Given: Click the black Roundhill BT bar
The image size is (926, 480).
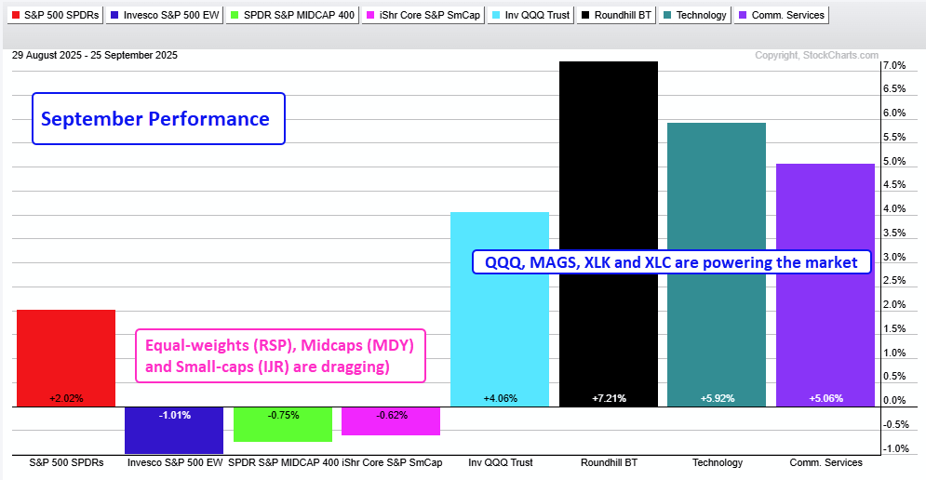Looking at the screenshot, I should 609,233.
